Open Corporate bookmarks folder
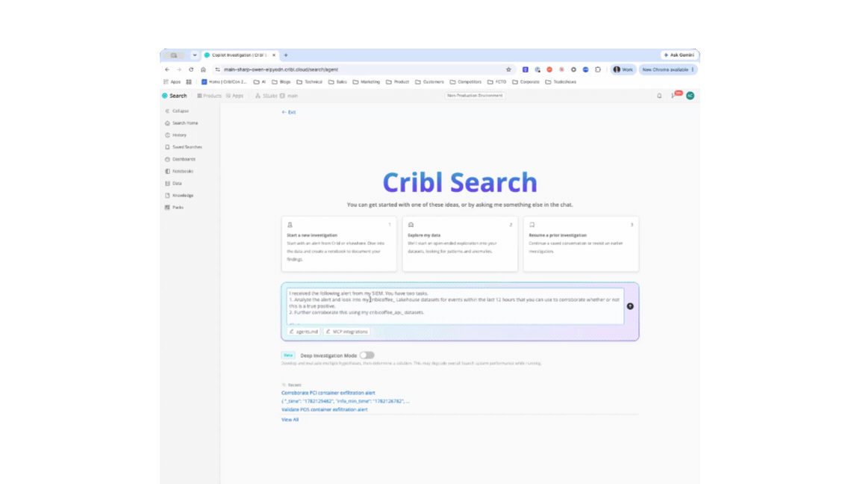The height and width of the screenshot is (484, 860). coord(526,81)
